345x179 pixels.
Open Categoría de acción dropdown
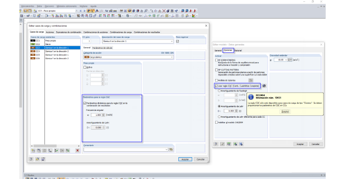(x=172, y=57)
